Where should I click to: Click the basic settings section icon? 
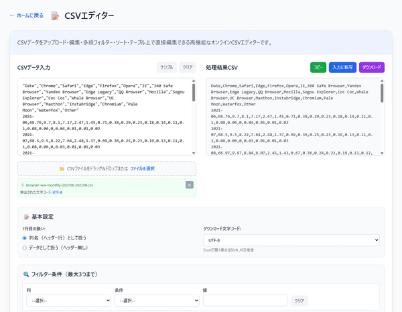(26, 217)
